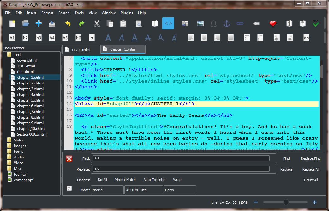The image size is (329, 211).
Task: Click the anchor Insert ID icon
Action: pyautogui.click(x=227, y=24)
